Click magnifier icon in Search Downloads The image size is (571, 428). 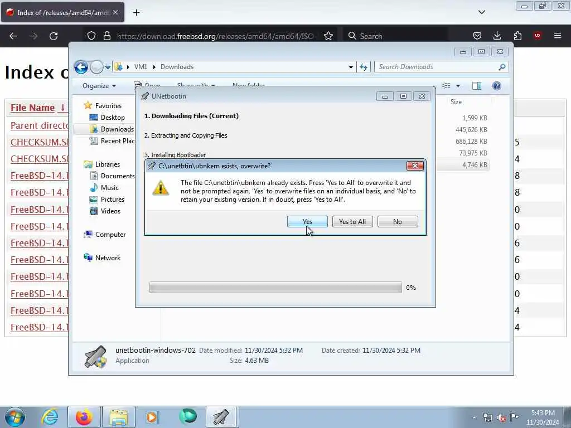(502, 67)
